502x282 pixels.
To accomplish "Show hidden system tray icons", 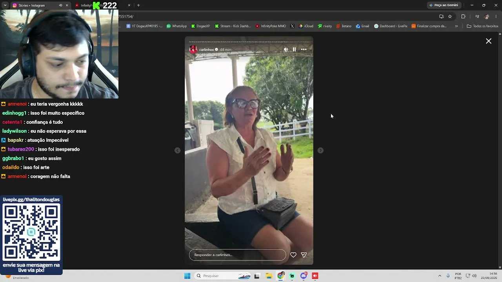I will coord(440,276).
